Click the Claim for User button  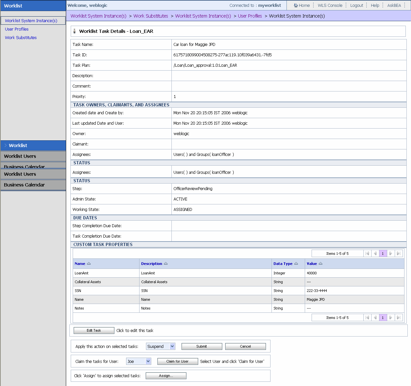[177, 361]
